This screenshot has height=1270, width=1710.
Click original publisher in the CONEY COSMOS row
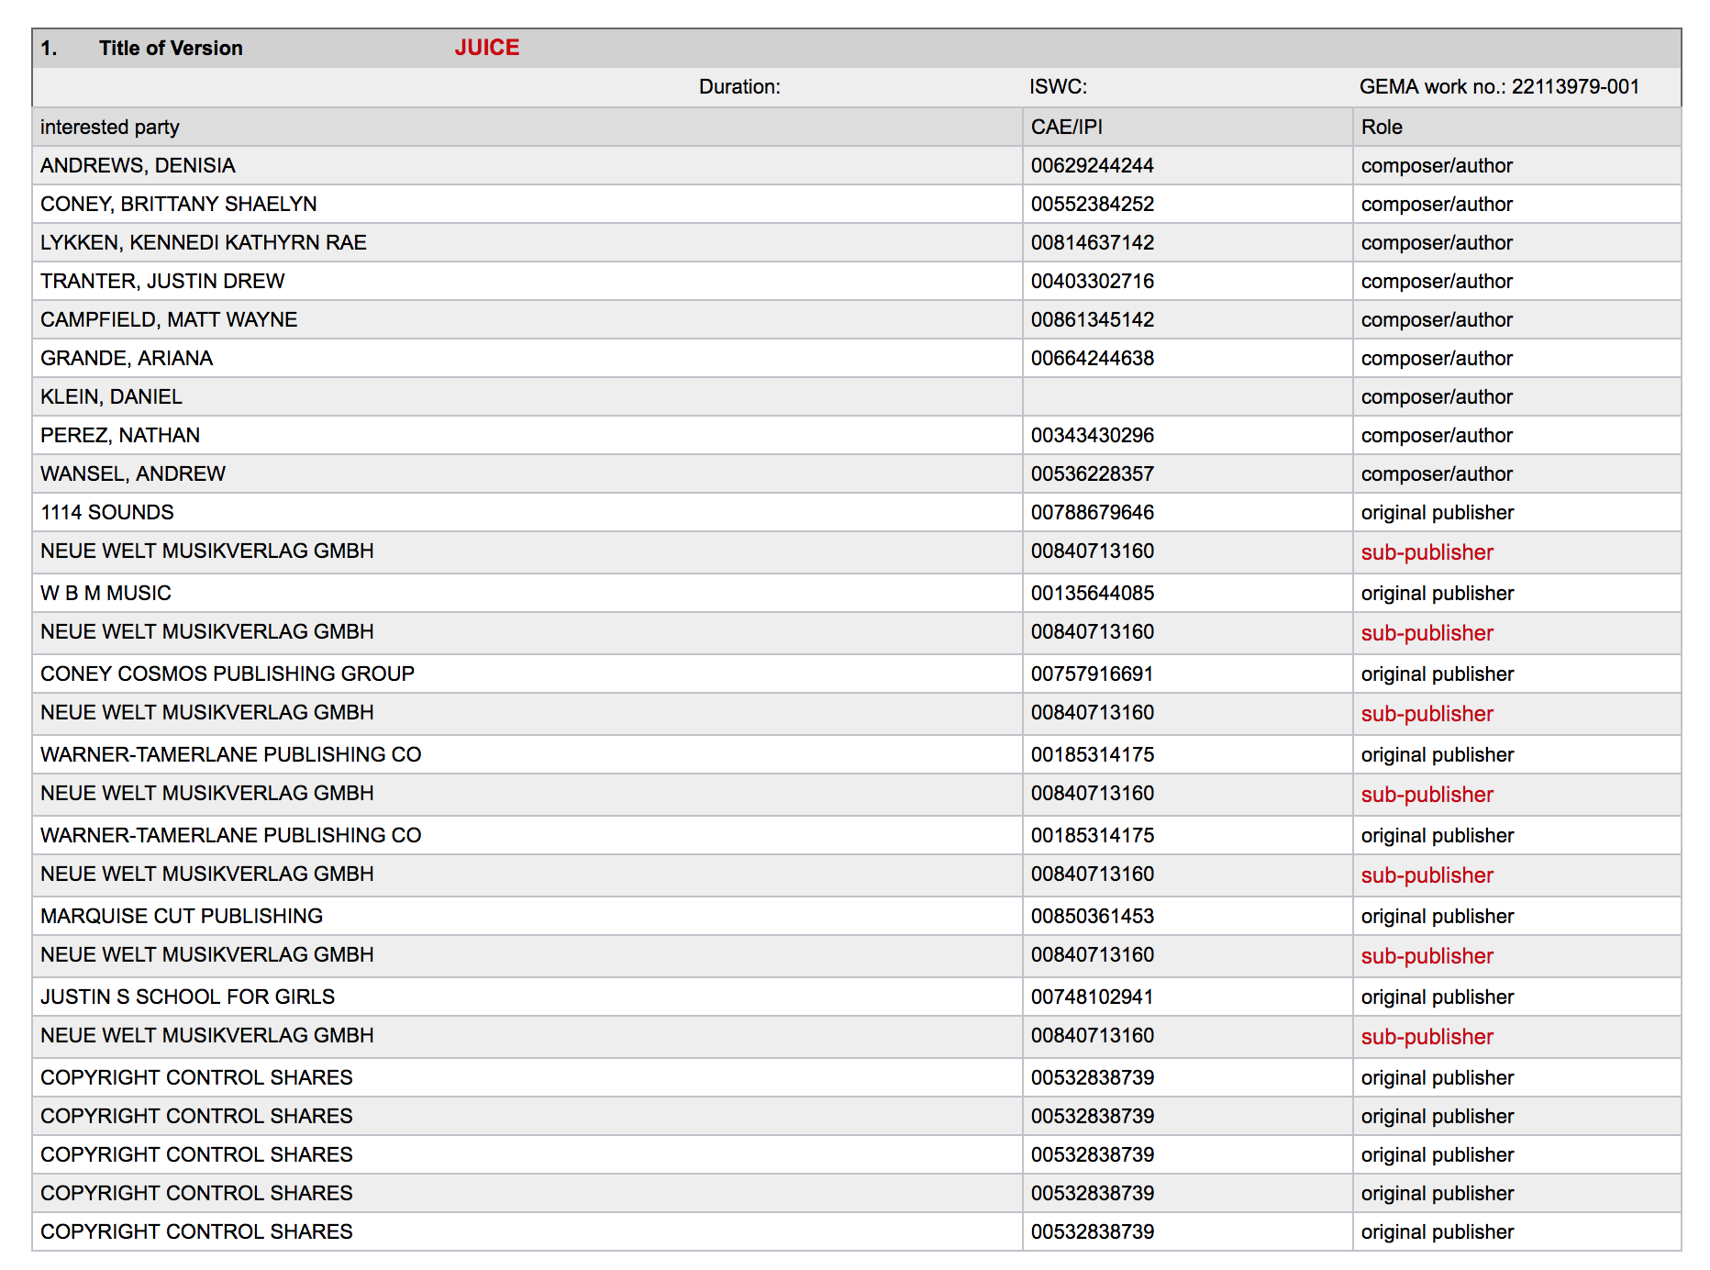coord(1438,674)
